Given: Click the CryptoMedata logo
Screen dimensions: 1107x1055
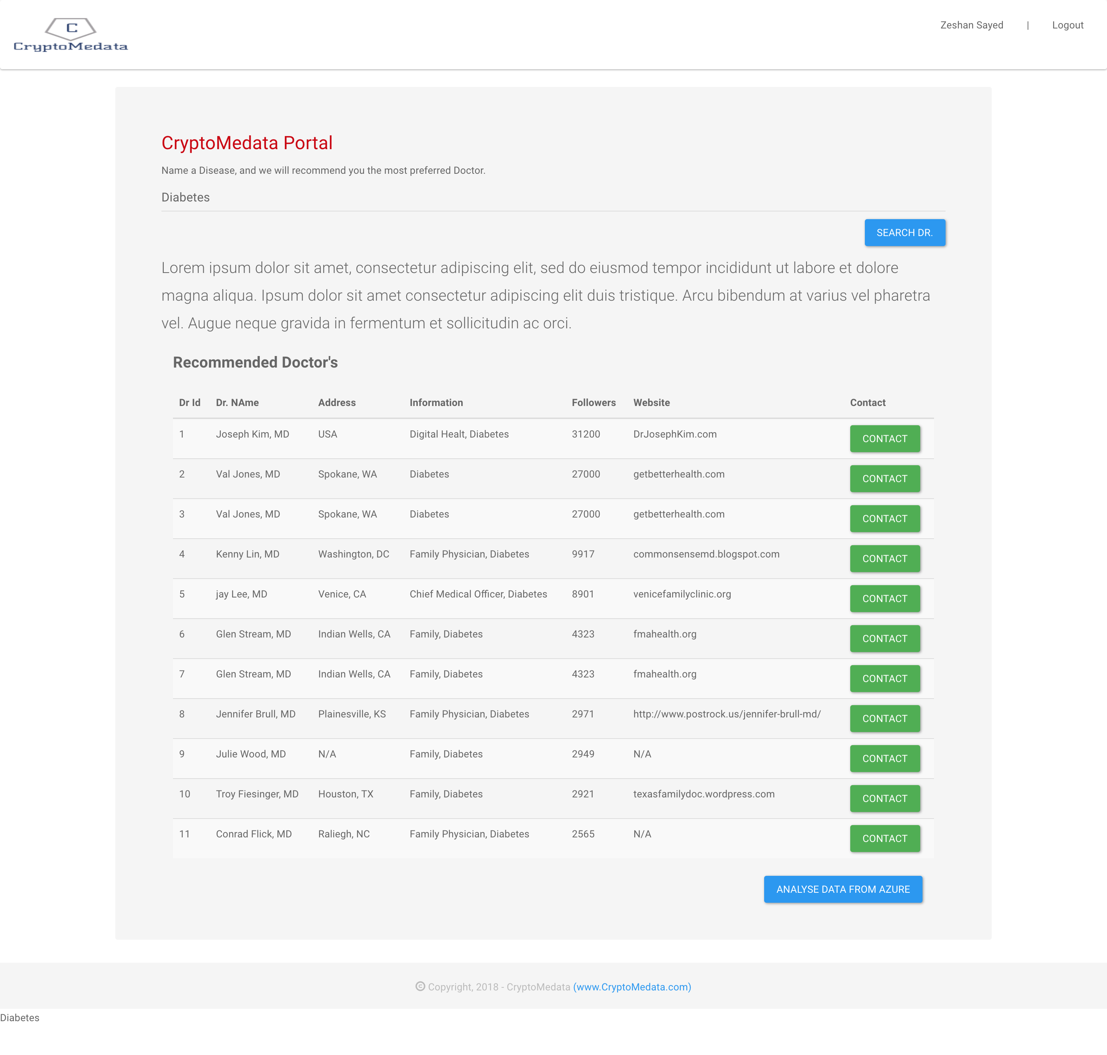Looking at the screenshot, I should point(70,35).
